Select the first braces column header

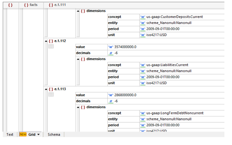[x=10, y=5]
